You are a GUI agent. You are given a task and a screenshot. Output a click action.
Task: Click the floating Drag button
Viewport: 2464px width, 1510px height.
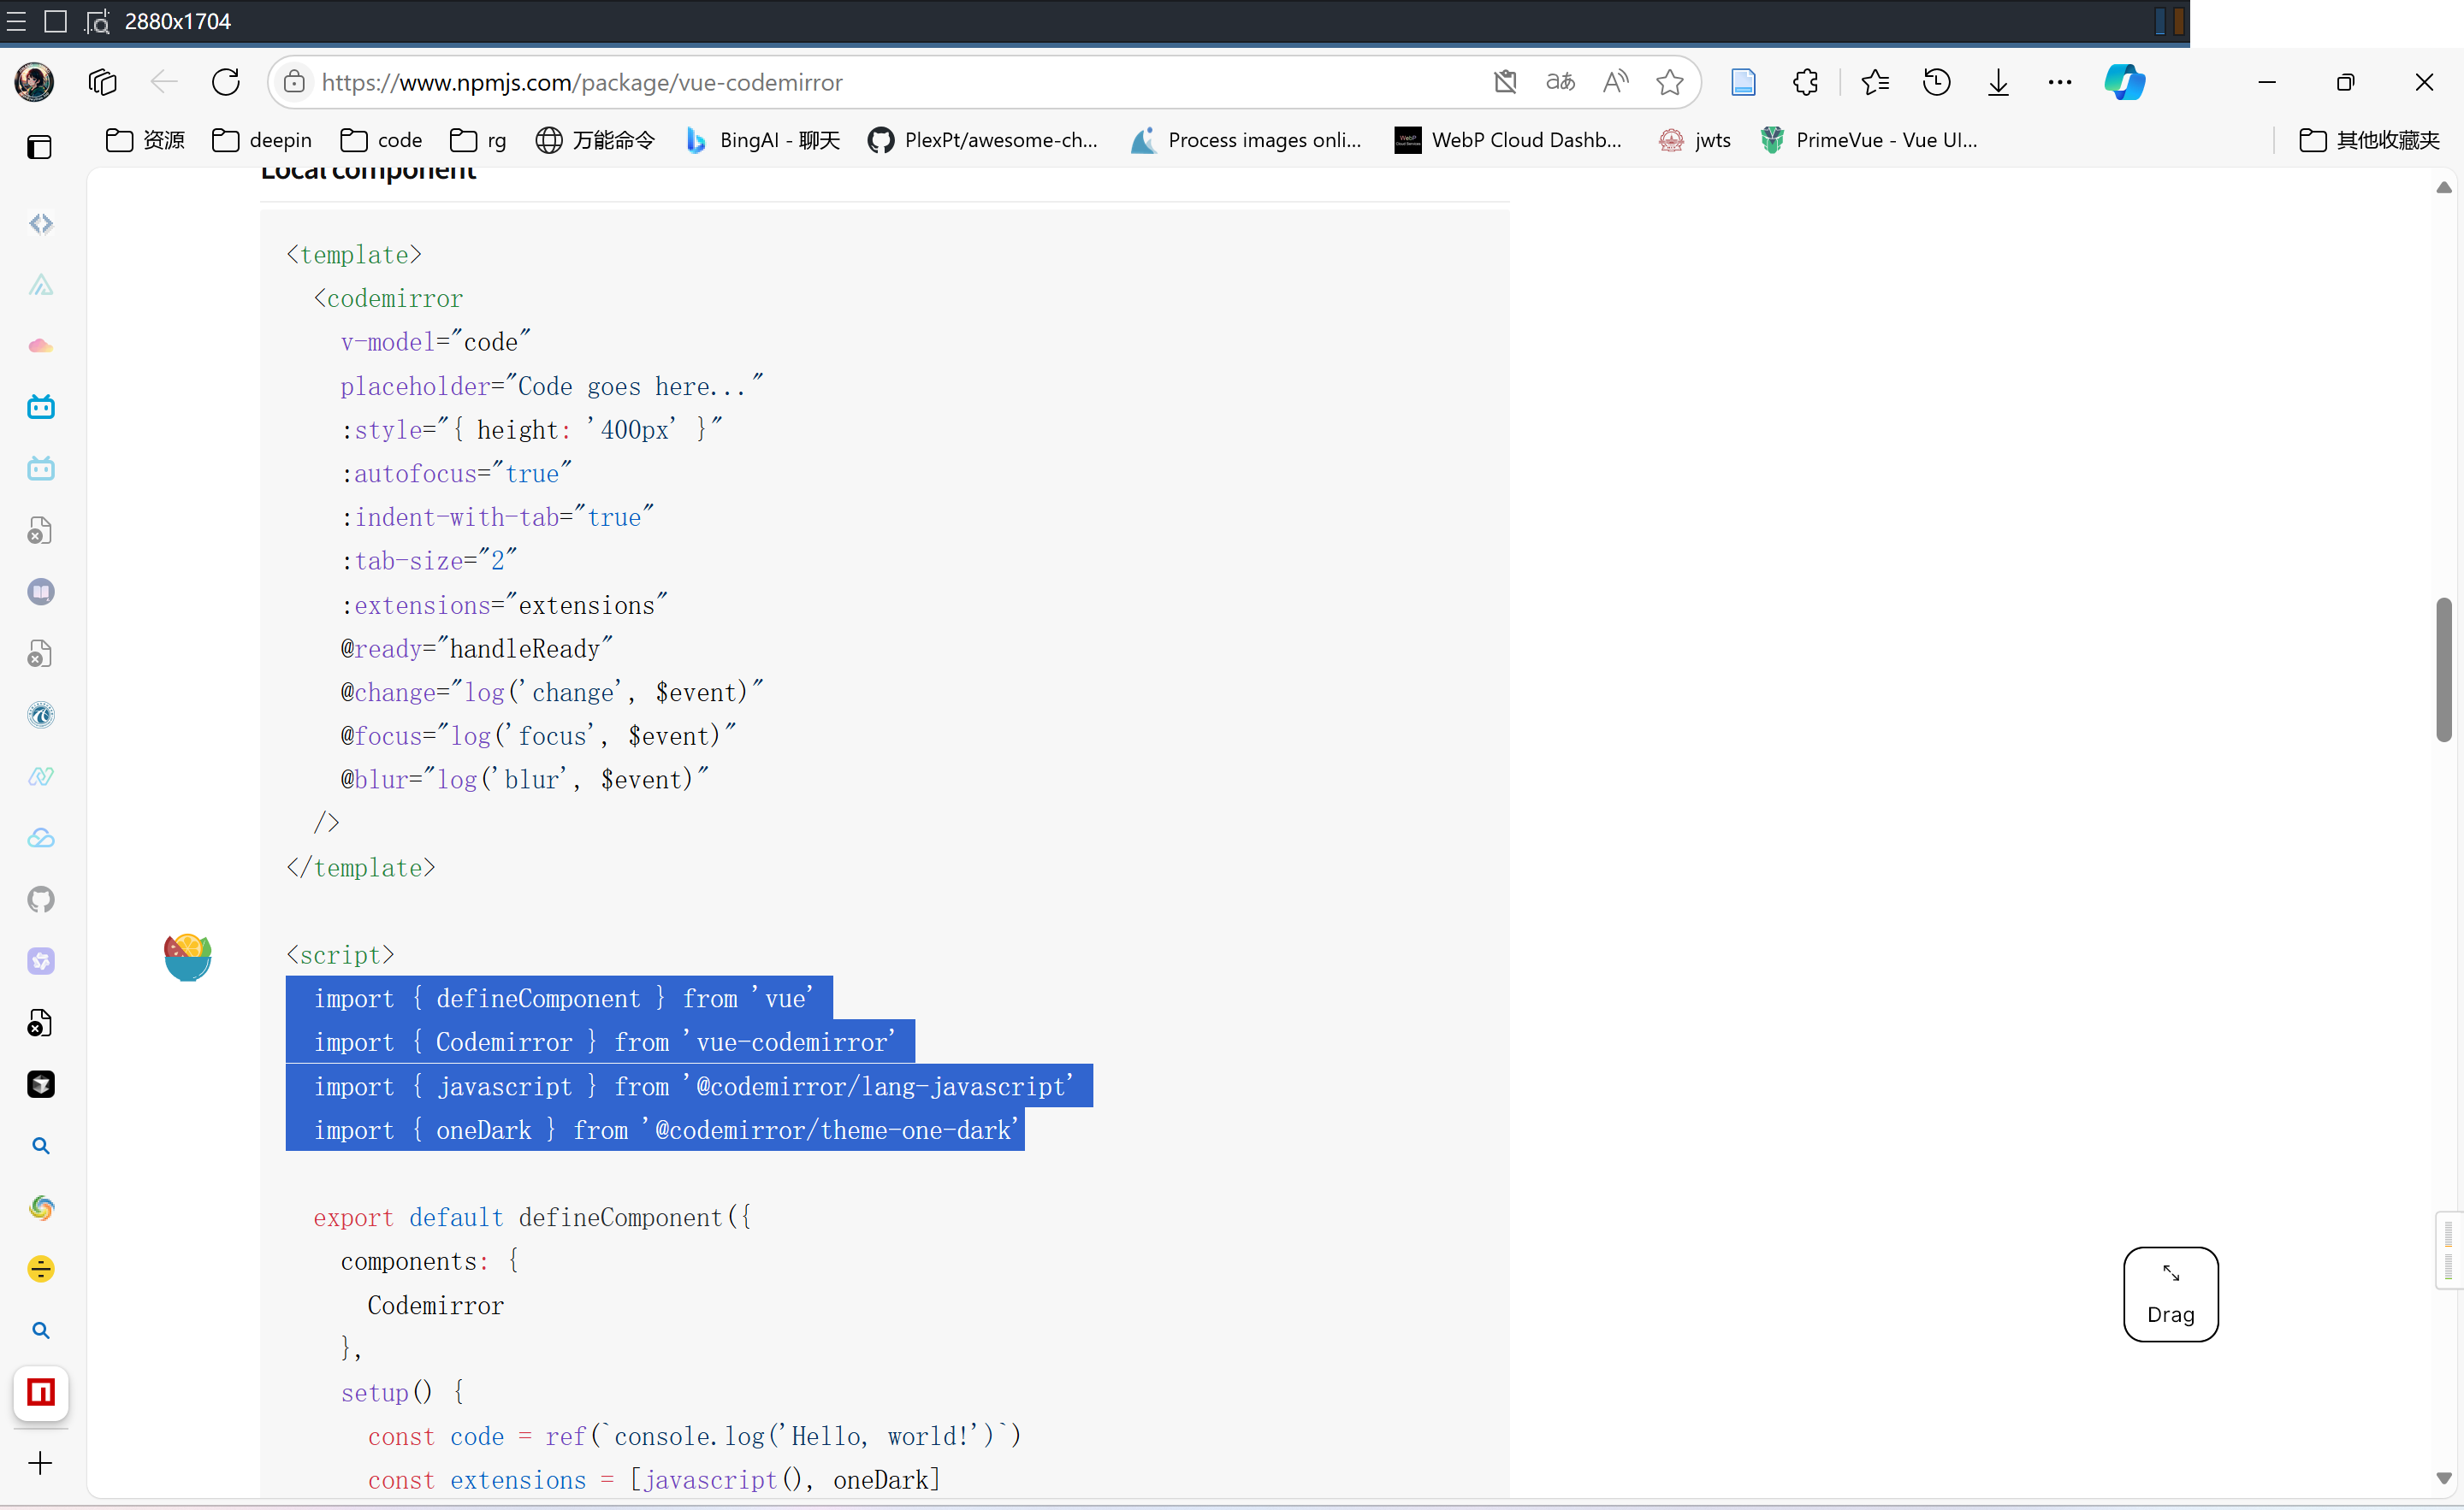pos(2170,1295)
